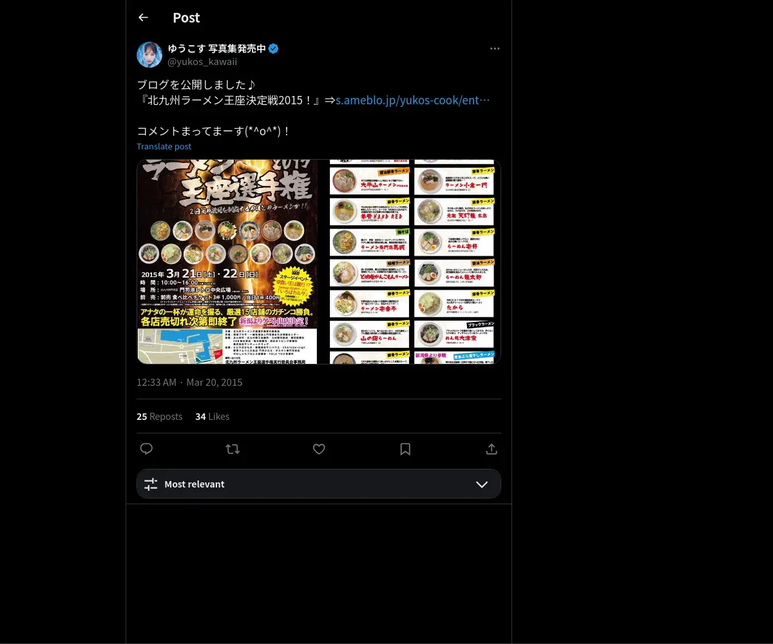Go back using the arrow icon
This screenshot has width=773, height=644.
[x=143, y=17]
